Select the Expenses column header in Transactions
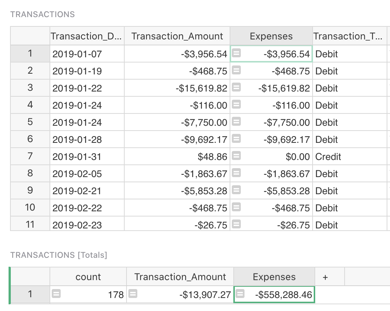This screenshot has width=390, height=311. (x=271, y=36)
